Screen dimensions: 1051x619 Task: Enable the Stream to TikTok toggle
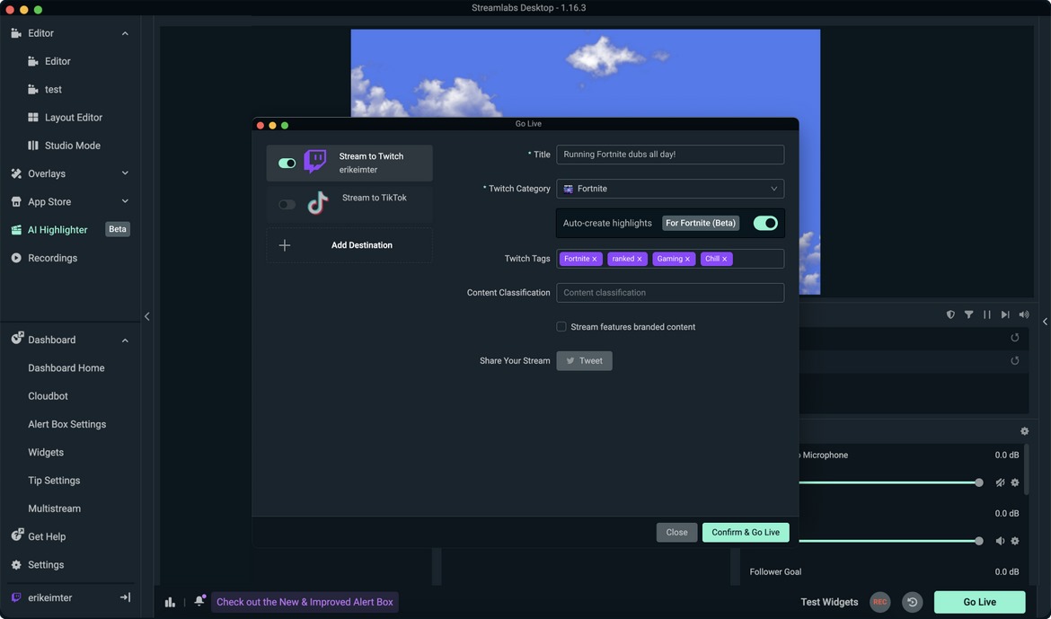pyautogui.click(x=287, y=205)
